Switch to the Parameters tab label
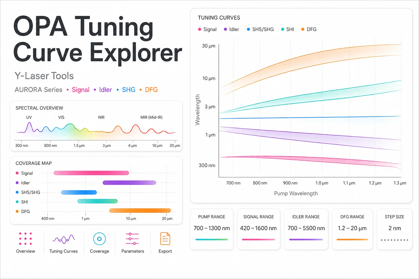Screen dimensions: 419x279 point(133,251)
